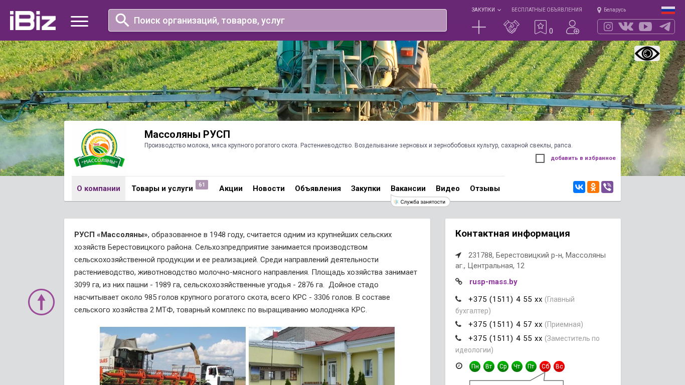Open favorites bookmark star icon
This screenshot has width=685, height=385.
click(540, 27)
